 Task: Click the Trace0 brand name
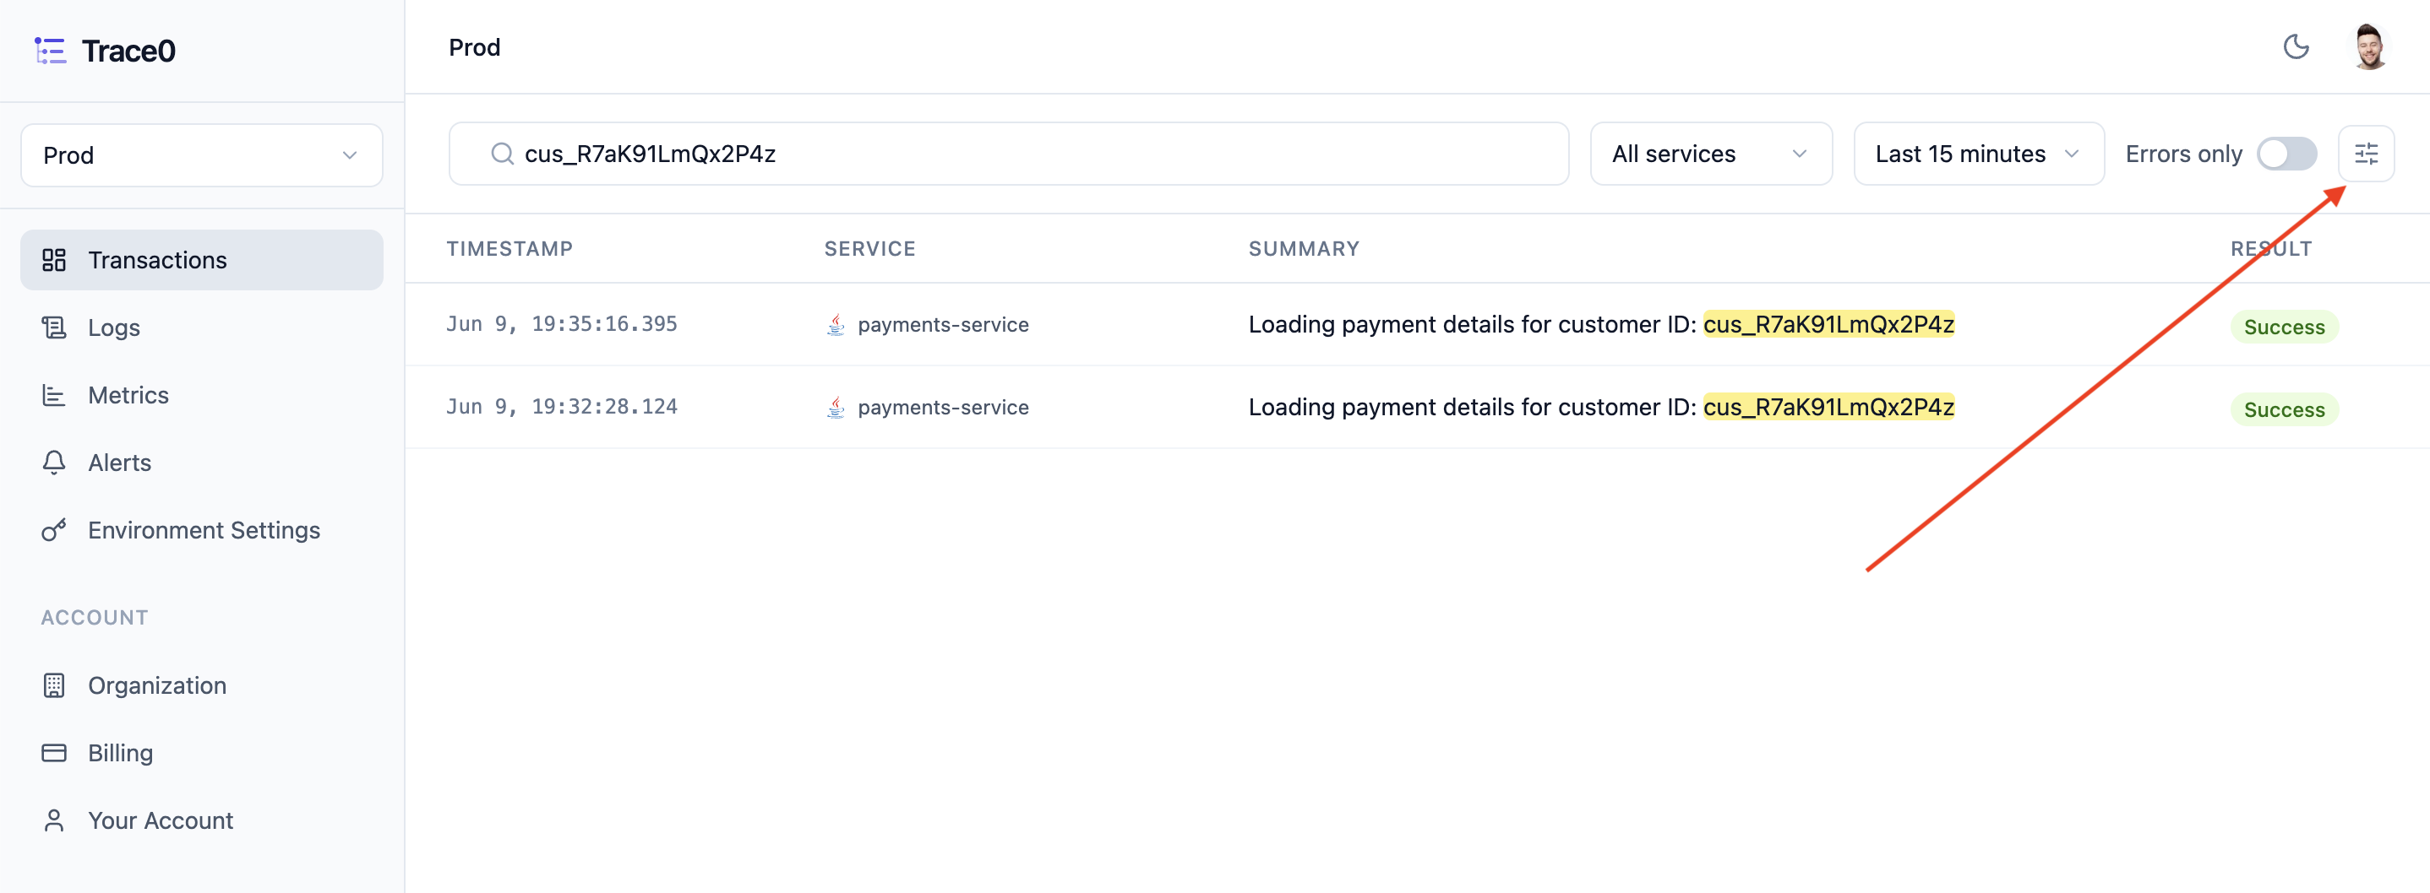128,51
